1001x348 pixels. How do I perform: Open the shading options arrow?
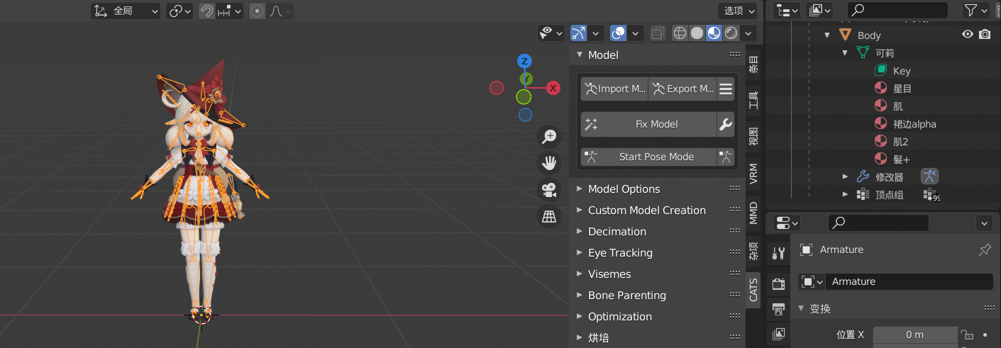pos(749,33)
